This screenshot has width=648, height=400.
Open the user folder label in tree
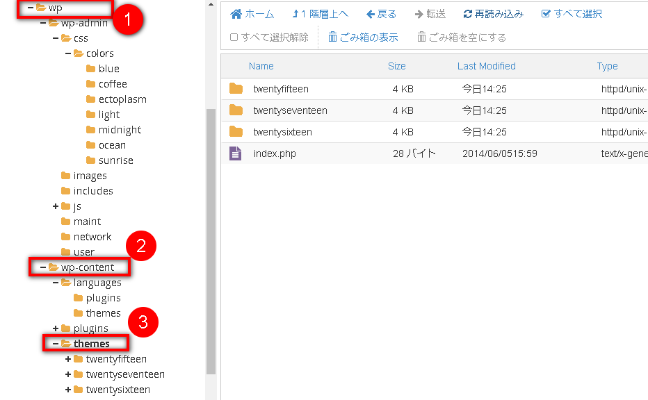(84, 252)
